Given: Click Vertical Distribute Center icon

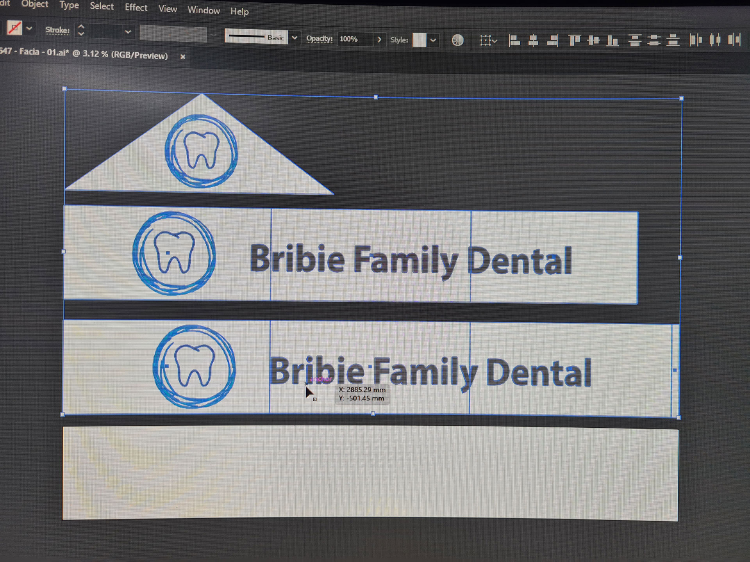Looking at the screenshot, I should coord(654,40).
